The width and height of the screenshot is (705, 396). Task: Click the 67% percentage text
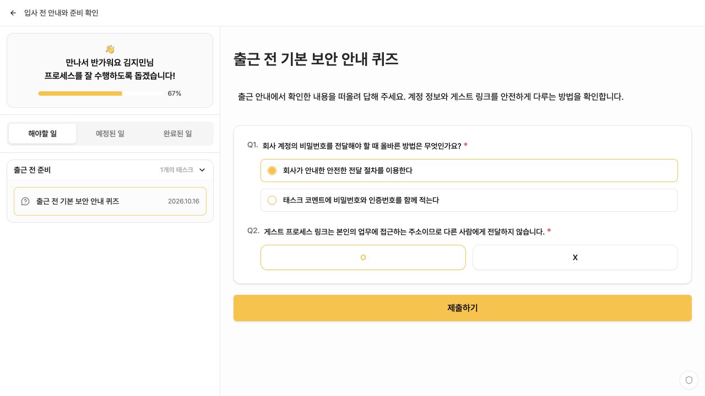pyautogui.click(x=175, y=94)
